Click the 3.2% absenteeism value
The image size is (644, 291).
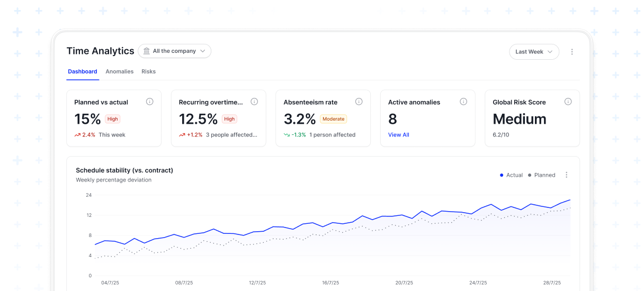300,119
